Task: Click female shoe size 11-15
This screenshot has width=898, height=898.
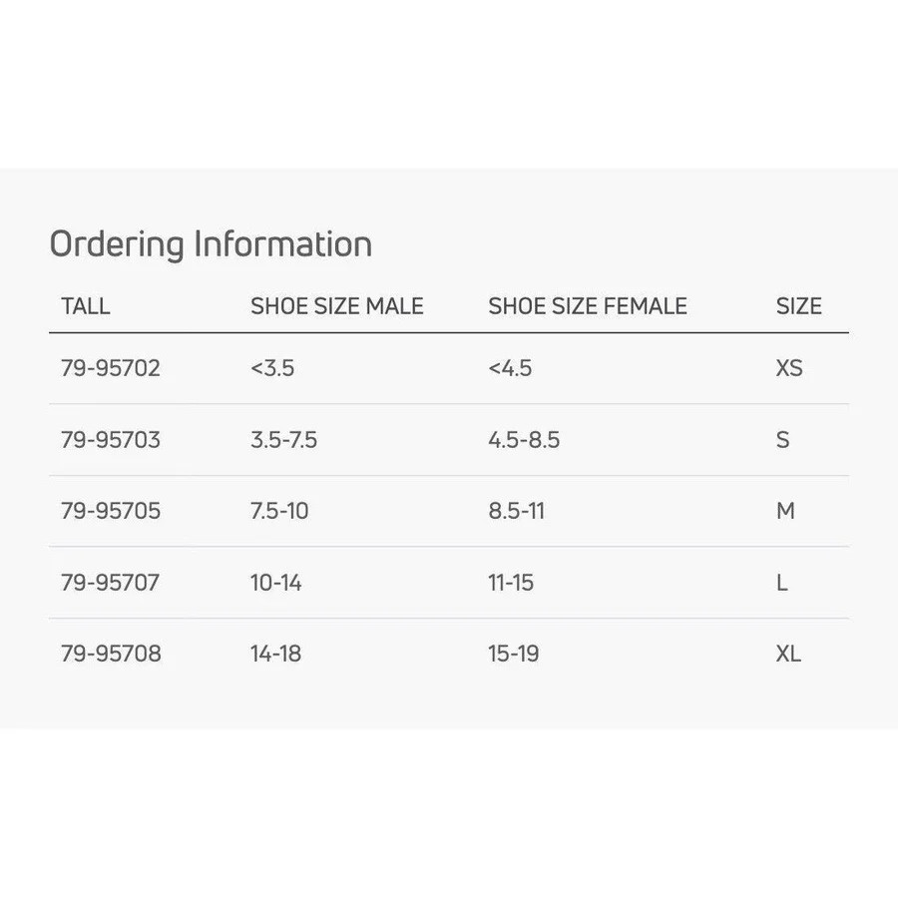Action: pos(511,583)
